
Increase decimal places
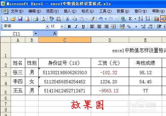tap(143, 27)
